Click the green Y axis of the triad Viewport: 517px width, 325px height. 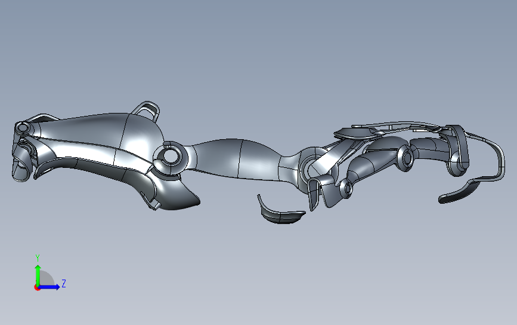[38, 275]
